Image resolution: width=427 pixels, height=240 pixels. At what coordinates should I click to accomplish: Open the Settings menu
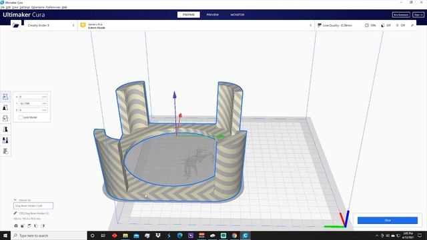tap(25, 7)
